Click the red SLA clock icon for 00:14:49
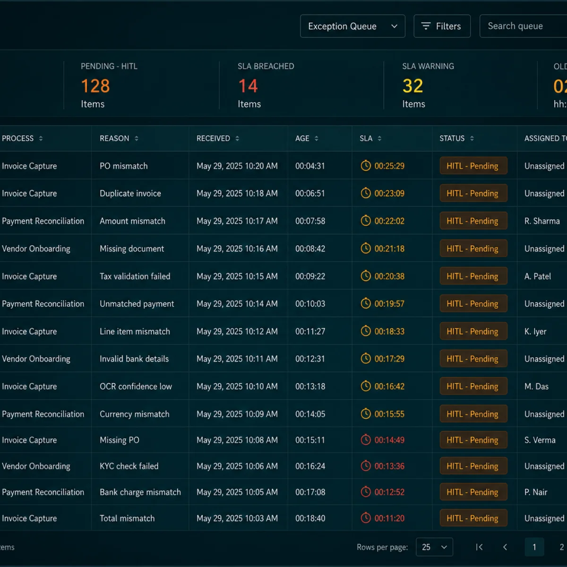The width and height of the screenshot is (567, 567). click(366, 440)
